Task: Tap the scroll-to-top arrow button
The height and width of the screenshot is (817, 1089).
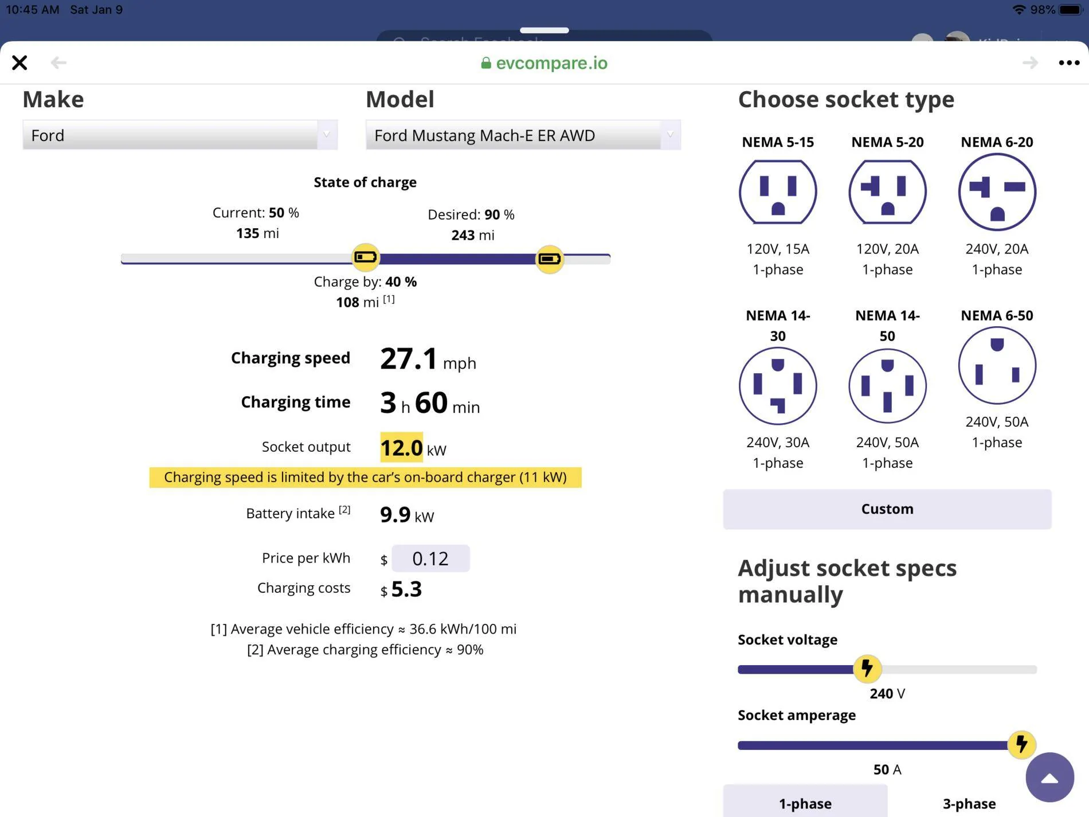Action: tap(1049, 777)
